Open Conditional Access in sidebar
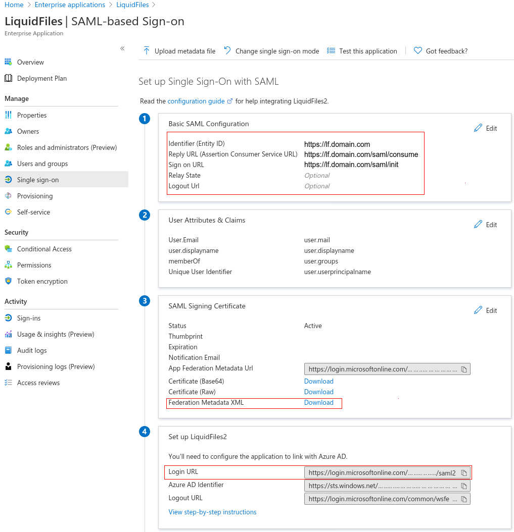This screenshot has height=532, width=514. click(44, 249)
